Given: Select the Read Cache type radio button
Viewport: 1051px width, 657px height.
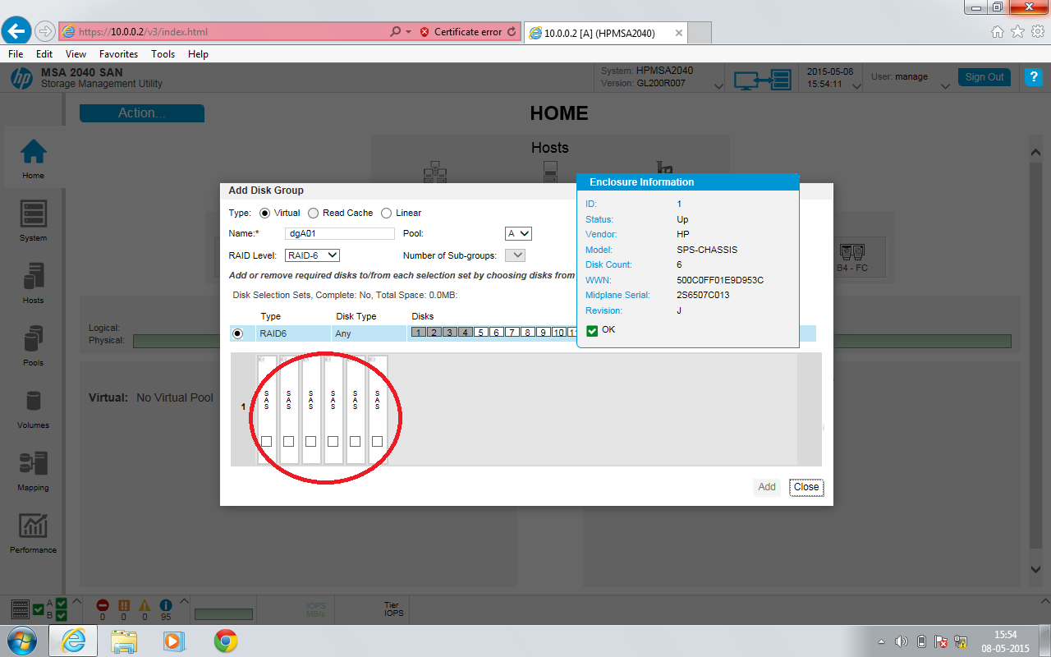Looking at the screenshot, I should tap(313, 213).
